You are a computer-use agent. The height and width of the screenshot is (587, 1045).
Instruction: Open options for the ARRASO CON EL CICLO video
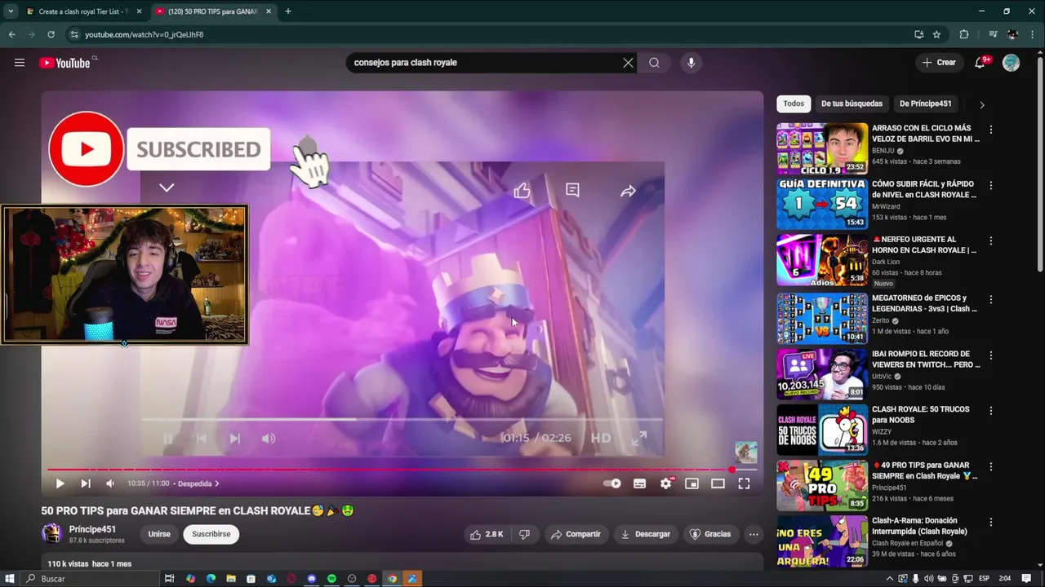[x=990, y=130]
